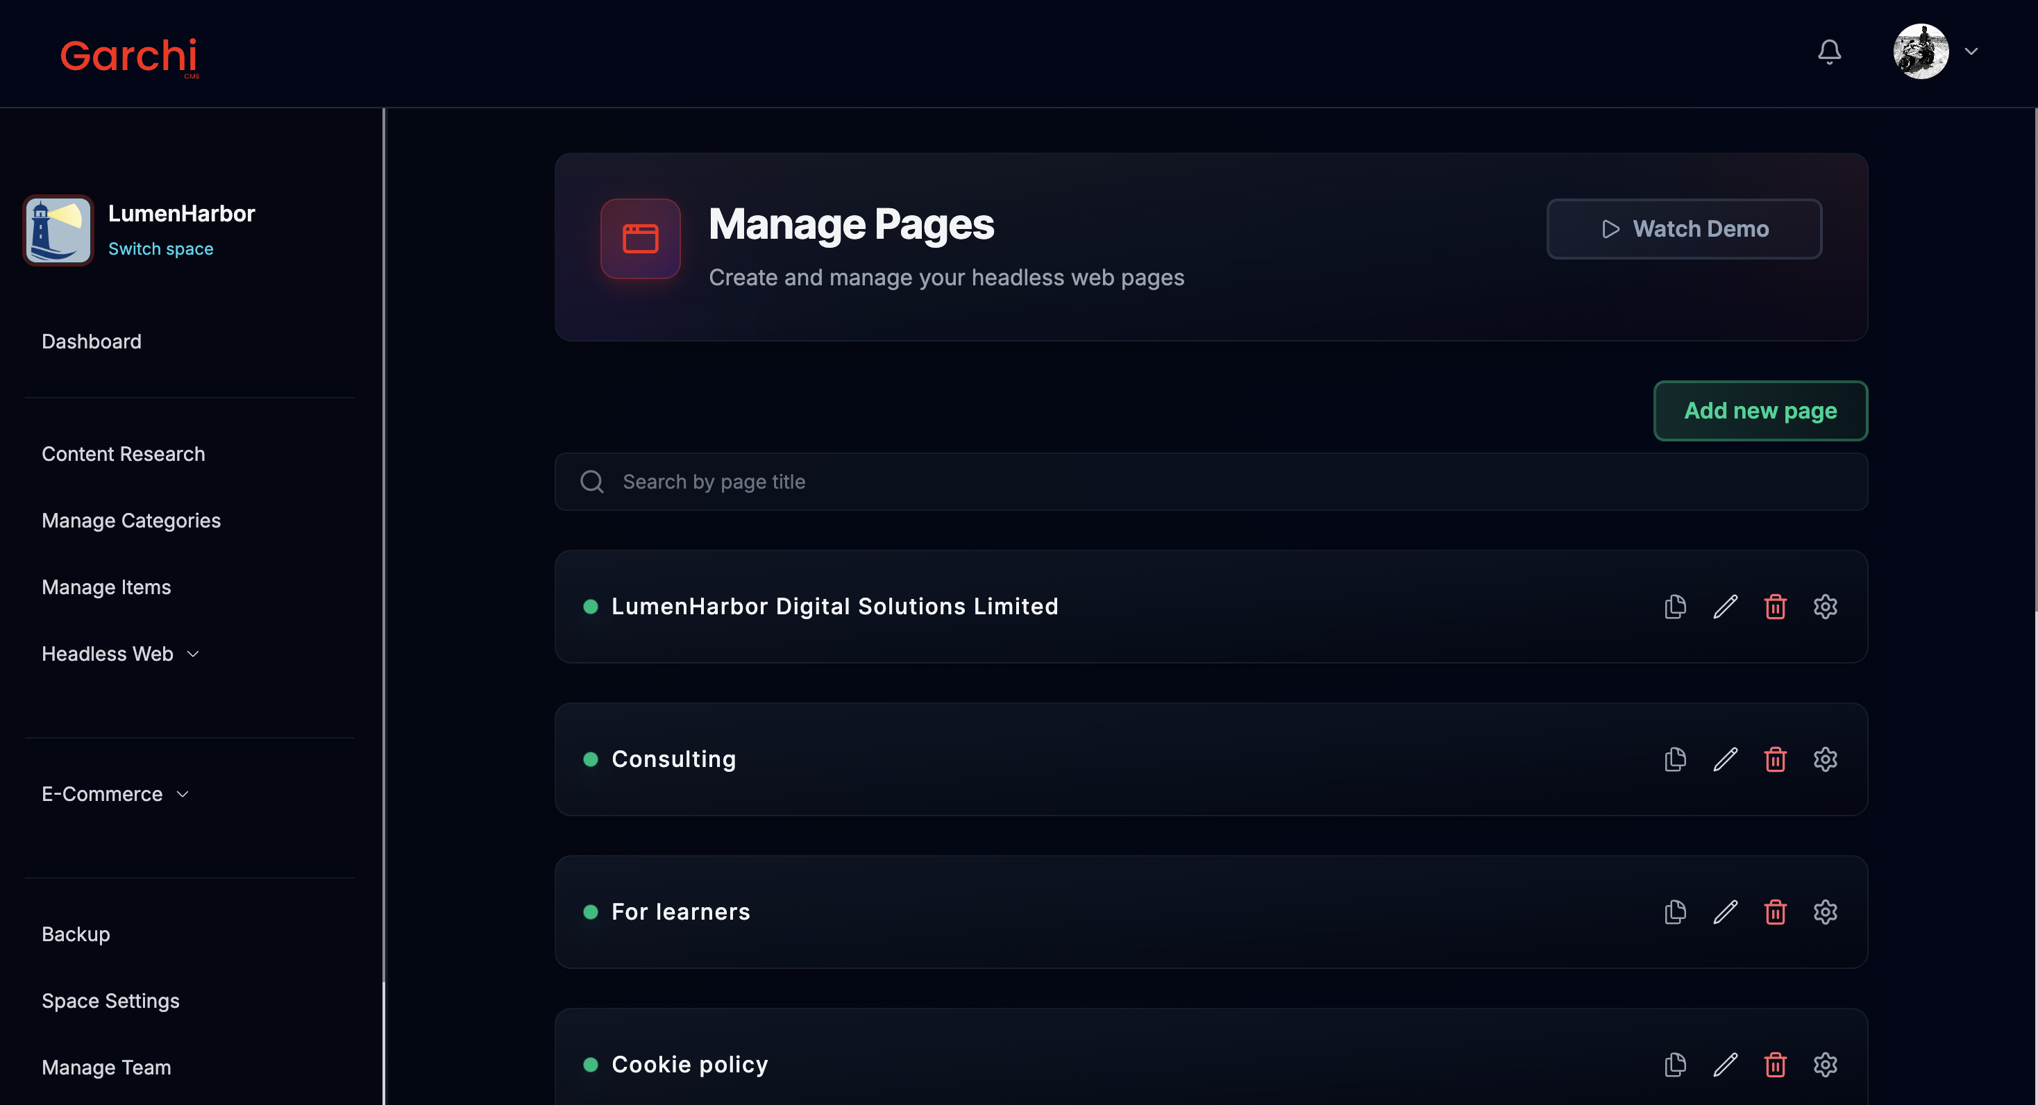Open the user profile dropdown arrow
The width and height of the screenshot is (2038, 1105).
(x=1971, y=51)
